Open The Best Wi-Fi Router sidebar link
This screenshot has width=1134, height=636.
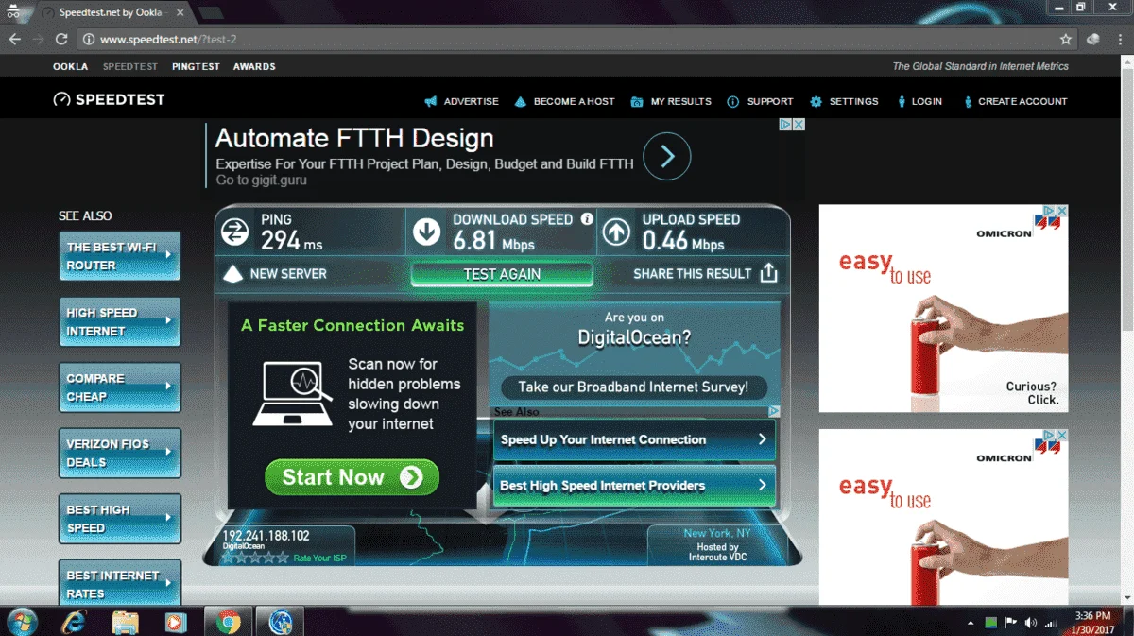point(119,256)
